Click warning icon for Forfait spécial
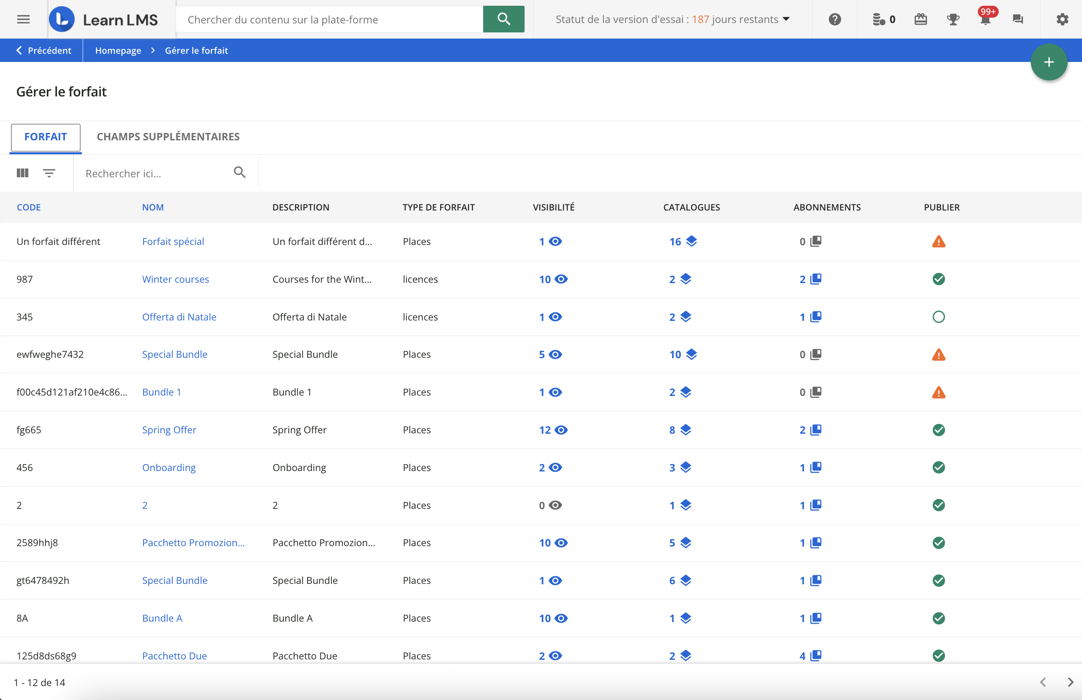The width and height of the screenshot is (1082, 700). point(938,241)
